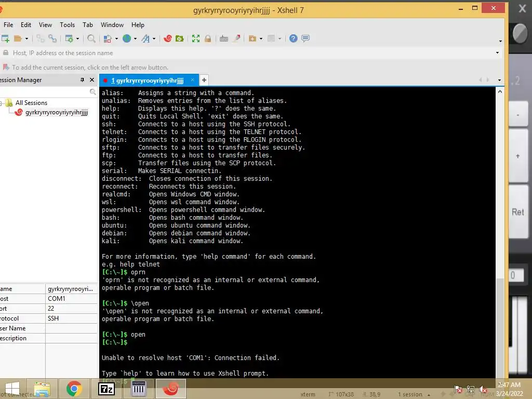Open the View menu
This screenshot has height=399, width=532.
click(x=45, y=25)
